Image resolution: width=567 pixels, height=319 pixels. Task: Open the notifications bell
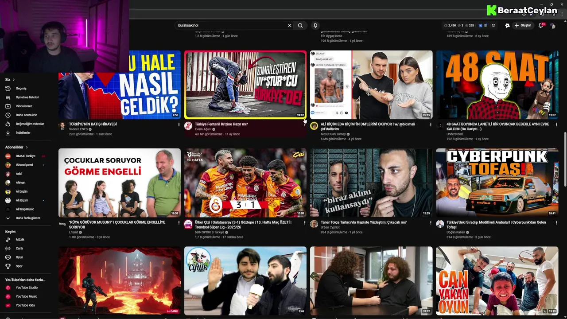click(540, 26)
